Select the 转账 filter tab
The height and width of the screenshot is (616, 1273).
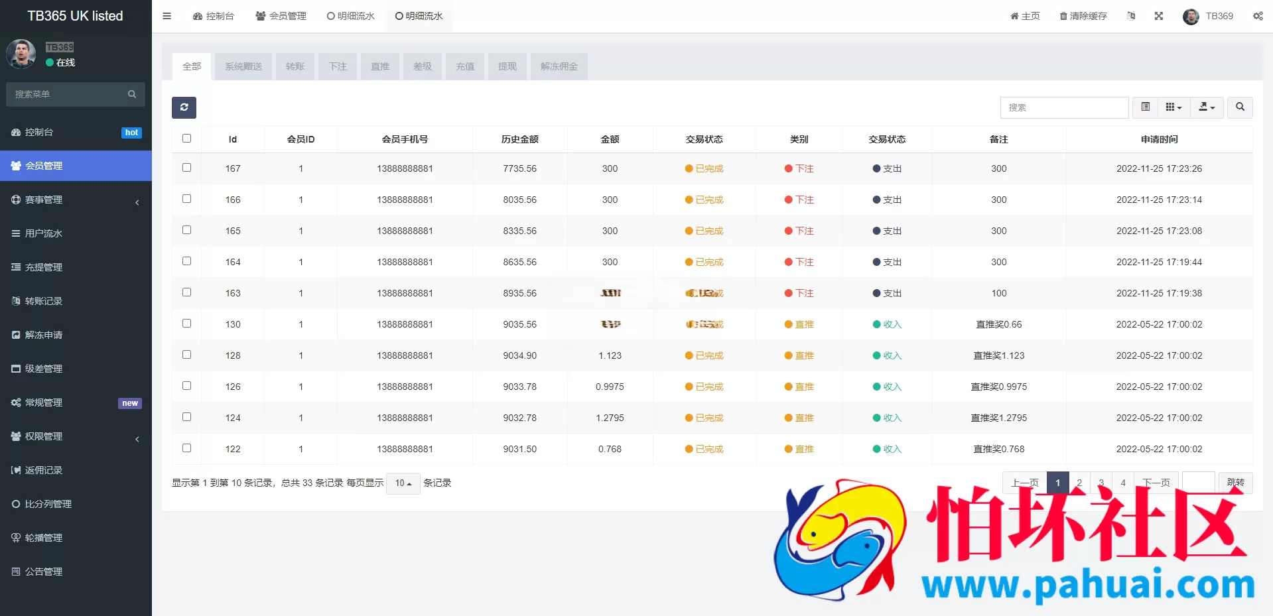(x=295, y=66)
